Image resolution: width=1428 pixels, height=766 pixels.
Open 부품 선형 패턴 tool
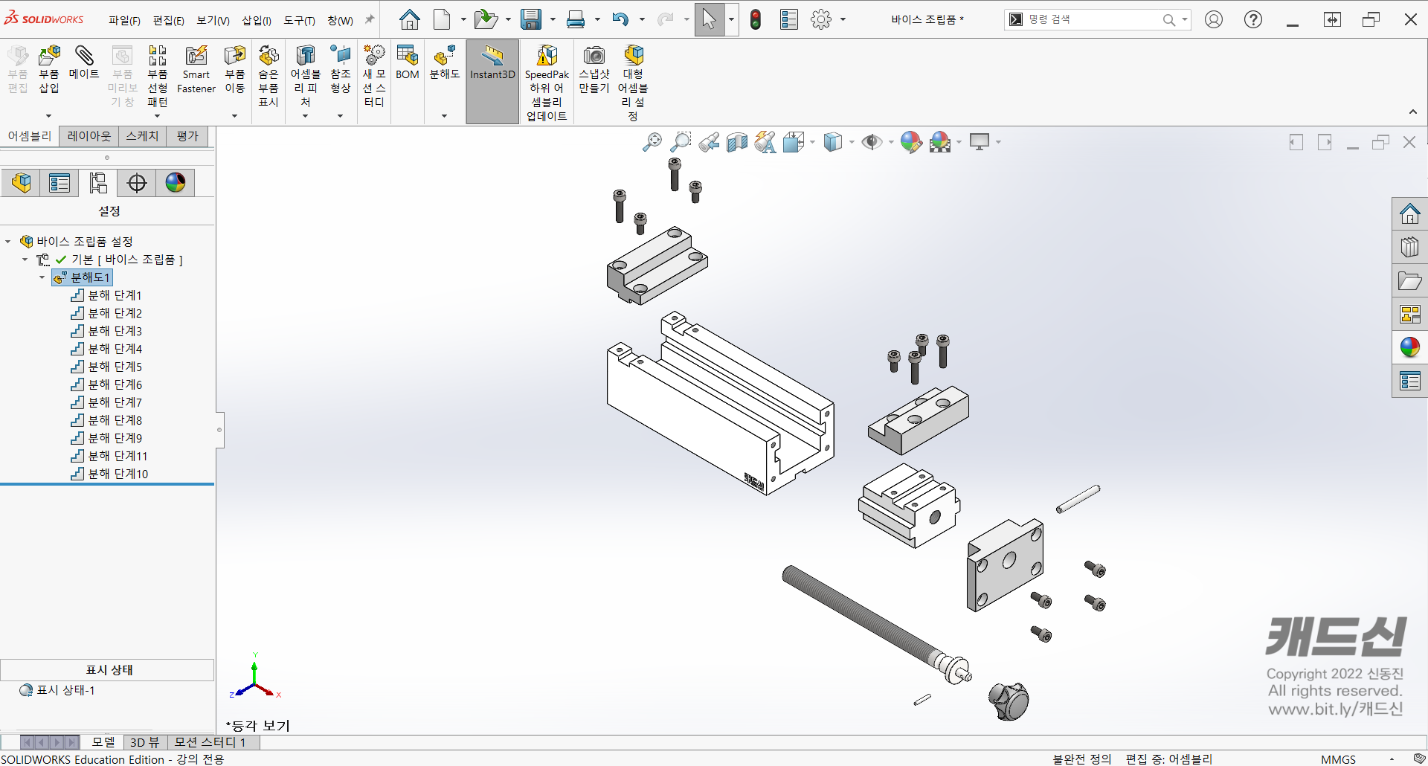157,76
